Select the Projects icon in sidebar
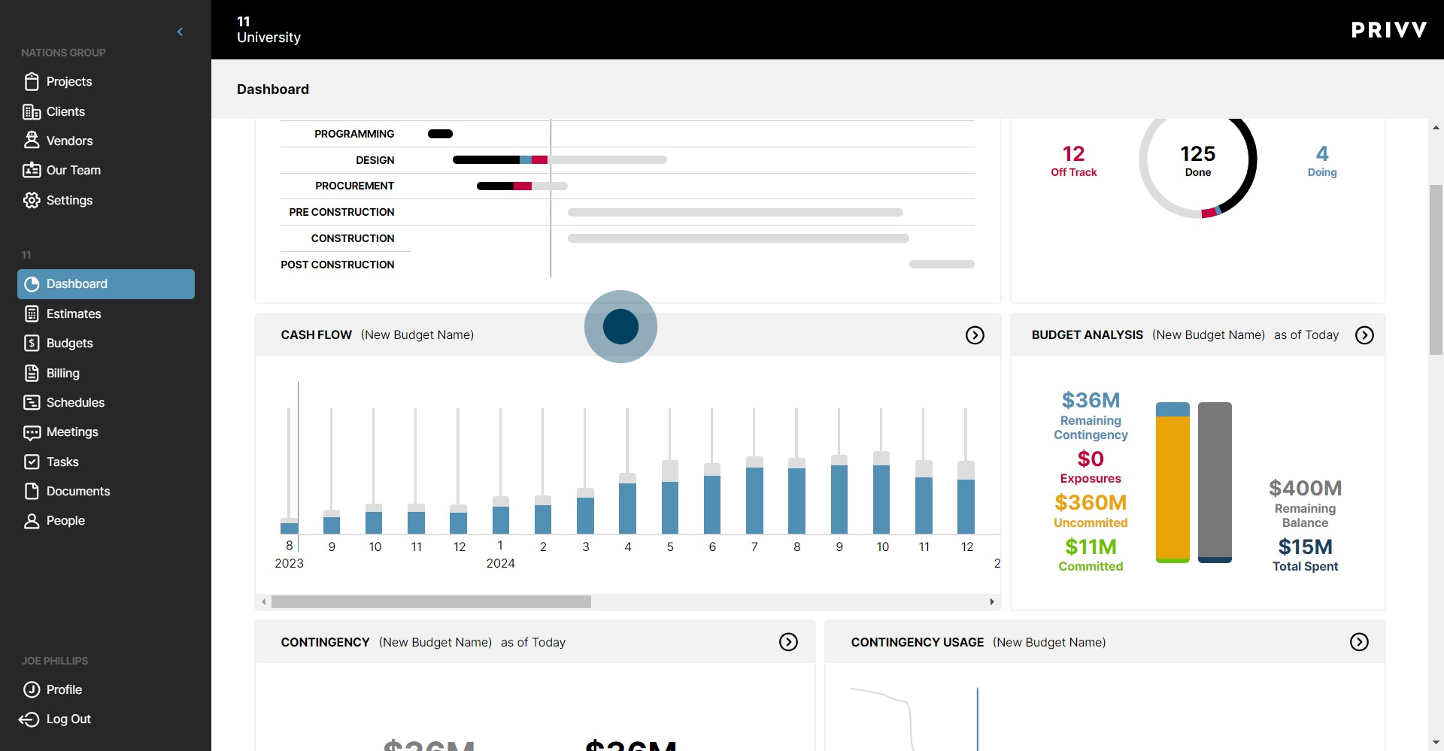The image size is (1444, 751). [31, 81]
